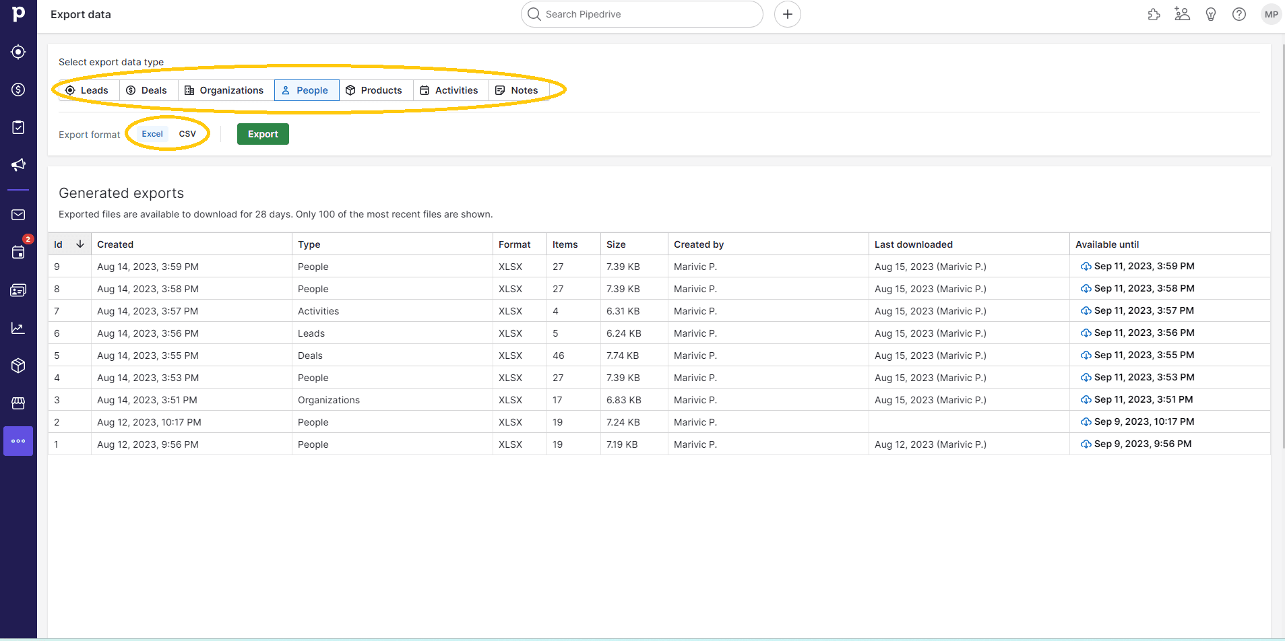The image size is (1285, 641).
Task: Sort by Id using the down arrow
Action: tap(80, 244)
